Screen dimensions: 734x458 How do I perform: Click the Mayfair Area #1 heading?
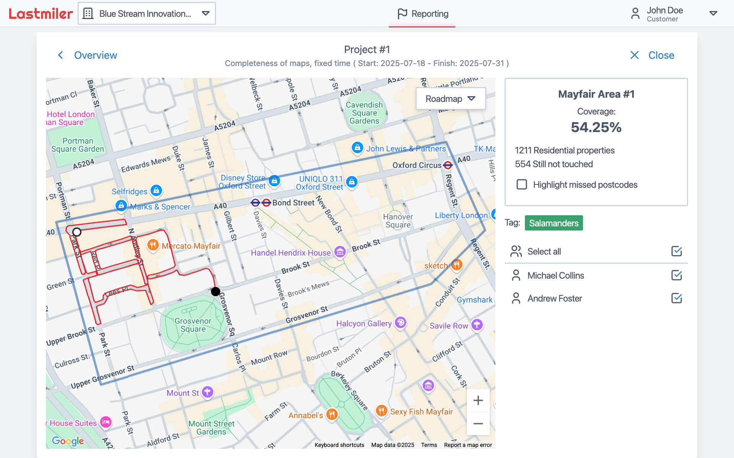(x=596, y=94)
